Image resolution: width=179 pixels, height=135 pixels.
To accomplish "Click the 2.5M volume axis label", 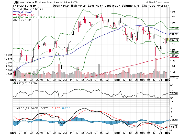I will [9, 74].
